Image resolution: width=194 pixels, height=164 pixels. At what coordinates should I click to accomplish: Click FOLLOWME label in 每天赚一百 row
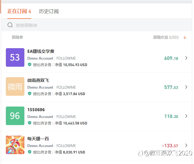click(66, 146)
